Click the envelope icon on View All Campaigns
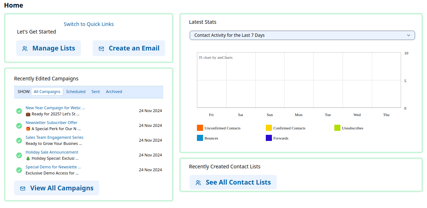This screenshot has width=427, height=208. [23, 189]
